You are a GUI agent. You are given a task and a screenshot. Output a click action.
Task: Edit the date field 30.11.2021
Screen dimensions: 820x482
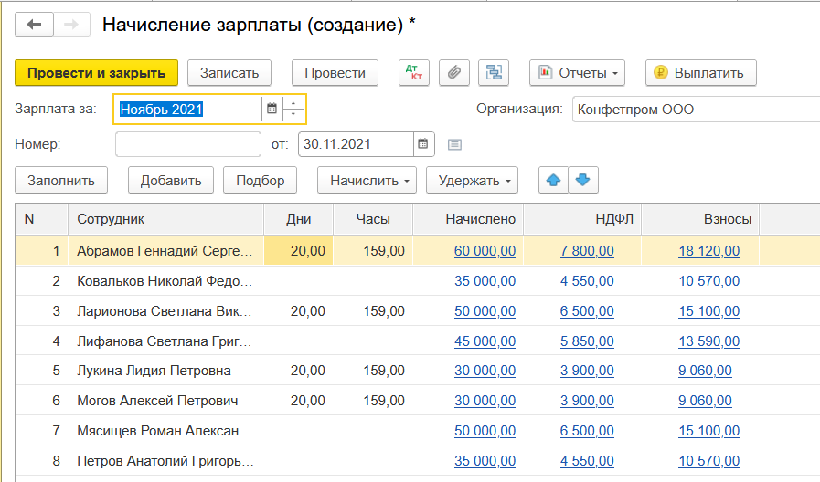click(x=356, y=144)
